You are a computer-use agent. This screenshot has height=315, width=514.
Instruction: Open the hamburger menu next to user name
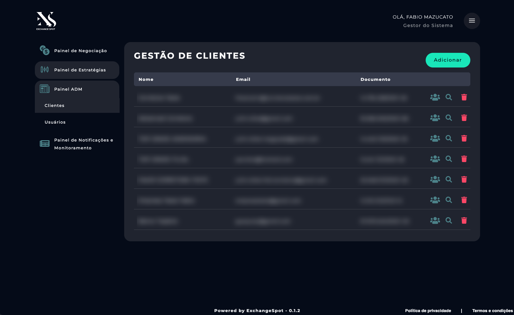(472, 21)
